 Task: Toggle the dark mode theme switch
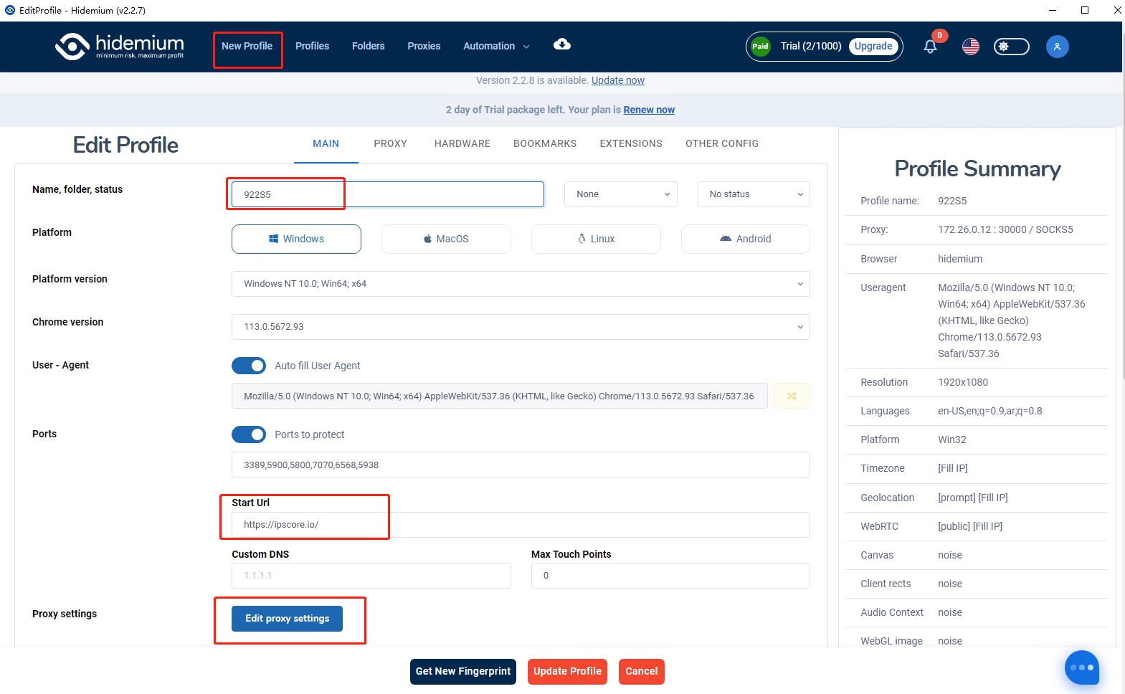[x=1011, y=47]
